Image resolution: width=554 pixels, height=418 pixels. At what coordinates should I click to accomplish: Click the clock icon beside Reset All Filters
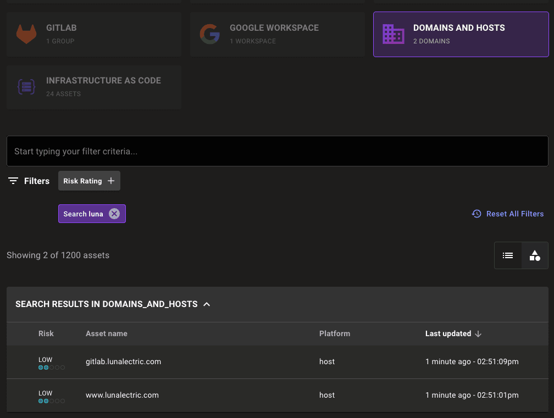pyautogui.click(x=476, y=214)
